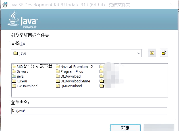Click the folder name input field
The width and height of the screenshot is (179, 131).
(x=89, y=111)
